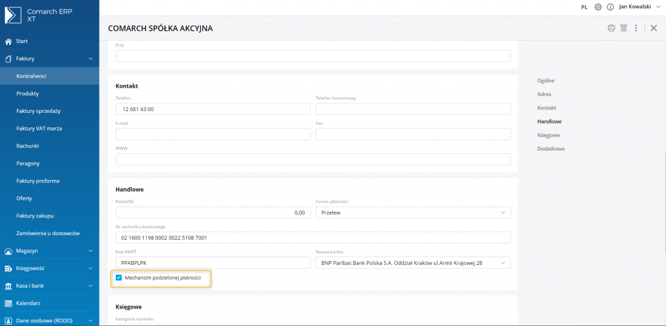Click the Rabat[%] field
The height and width of the screenshot is (326, 666).
click(x=213, y=212)
